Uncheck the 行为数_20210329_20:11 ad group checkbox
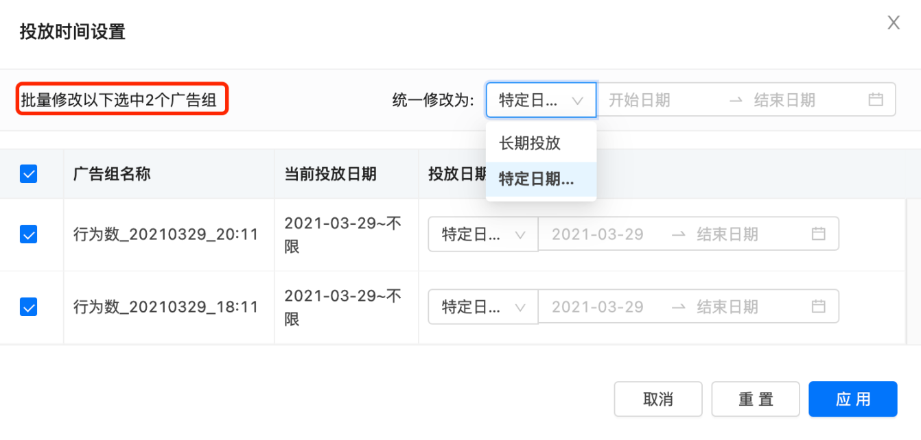Viewport: 921px width, 440px height. click(x=28, y=234)
